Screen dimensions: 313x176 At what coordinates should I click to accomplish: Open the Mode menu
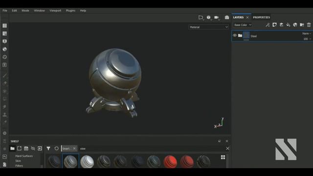click(25, 11)
